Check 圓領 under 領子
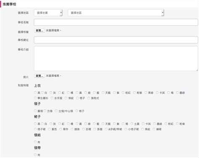This screenshot has height=158, width=199. pyautogui.click(x=35, y=111)
